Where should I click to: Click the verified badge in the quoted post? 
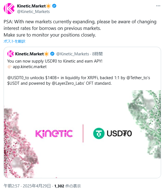point(52,54)
